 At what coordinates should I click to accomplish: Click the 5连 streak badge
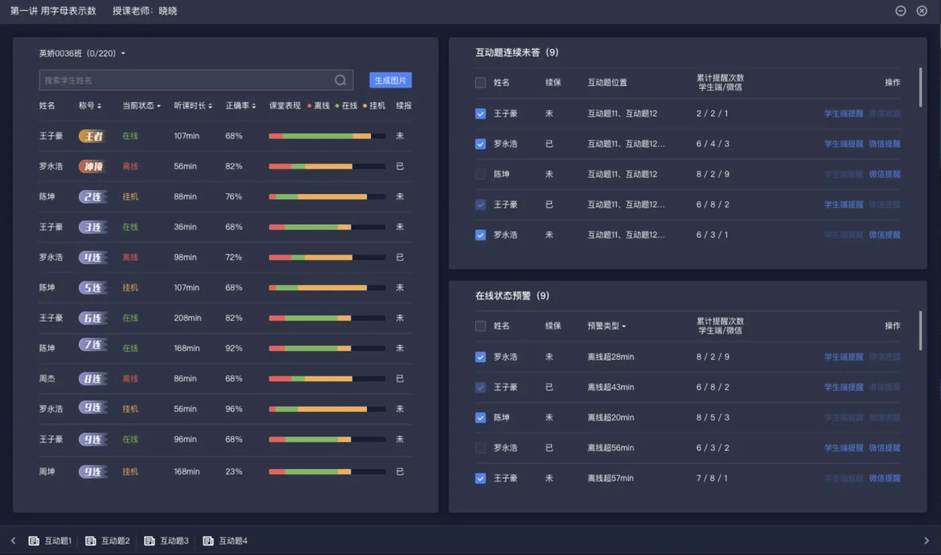92,288
